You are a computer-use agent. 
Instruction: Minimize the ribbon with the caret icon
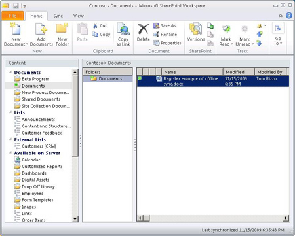click(281, 16)
